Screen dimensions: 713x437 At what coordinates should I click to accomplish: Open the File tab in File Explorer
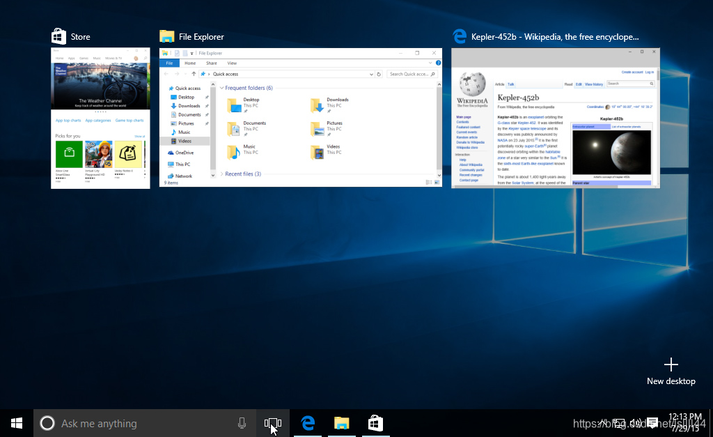169,63
